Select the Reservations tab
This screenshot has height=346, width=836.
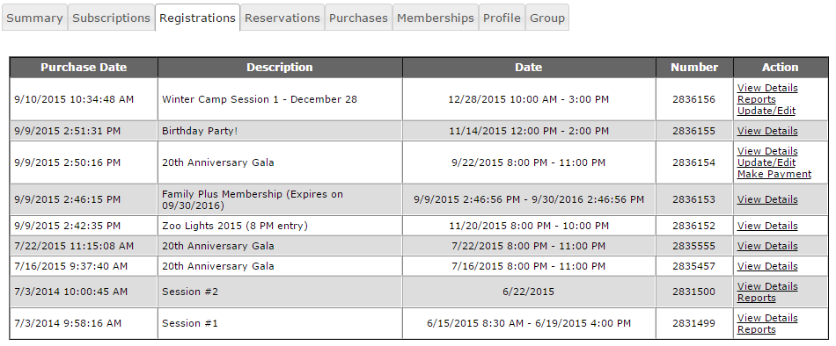[282, 18]
